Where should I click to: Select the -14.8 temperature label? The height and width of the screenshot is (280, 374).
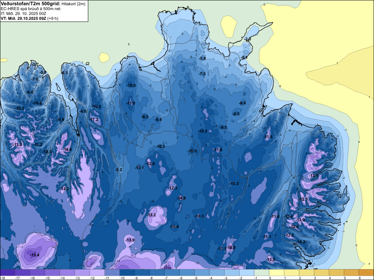(181, 198)
